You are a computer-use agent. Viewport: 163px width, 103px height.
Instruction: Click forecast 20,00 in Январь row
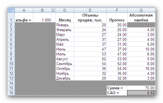tap(117, 25)
